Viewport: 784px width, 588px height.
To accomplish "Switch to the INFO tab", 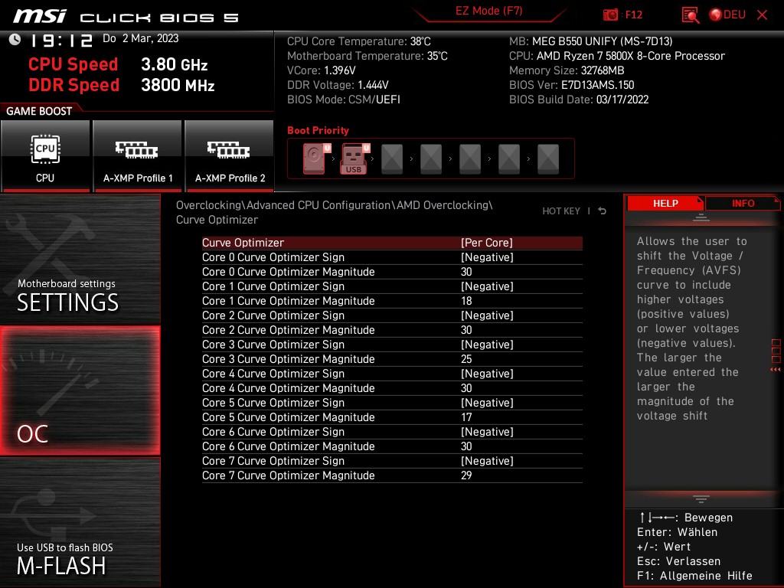I will point(743,203).
